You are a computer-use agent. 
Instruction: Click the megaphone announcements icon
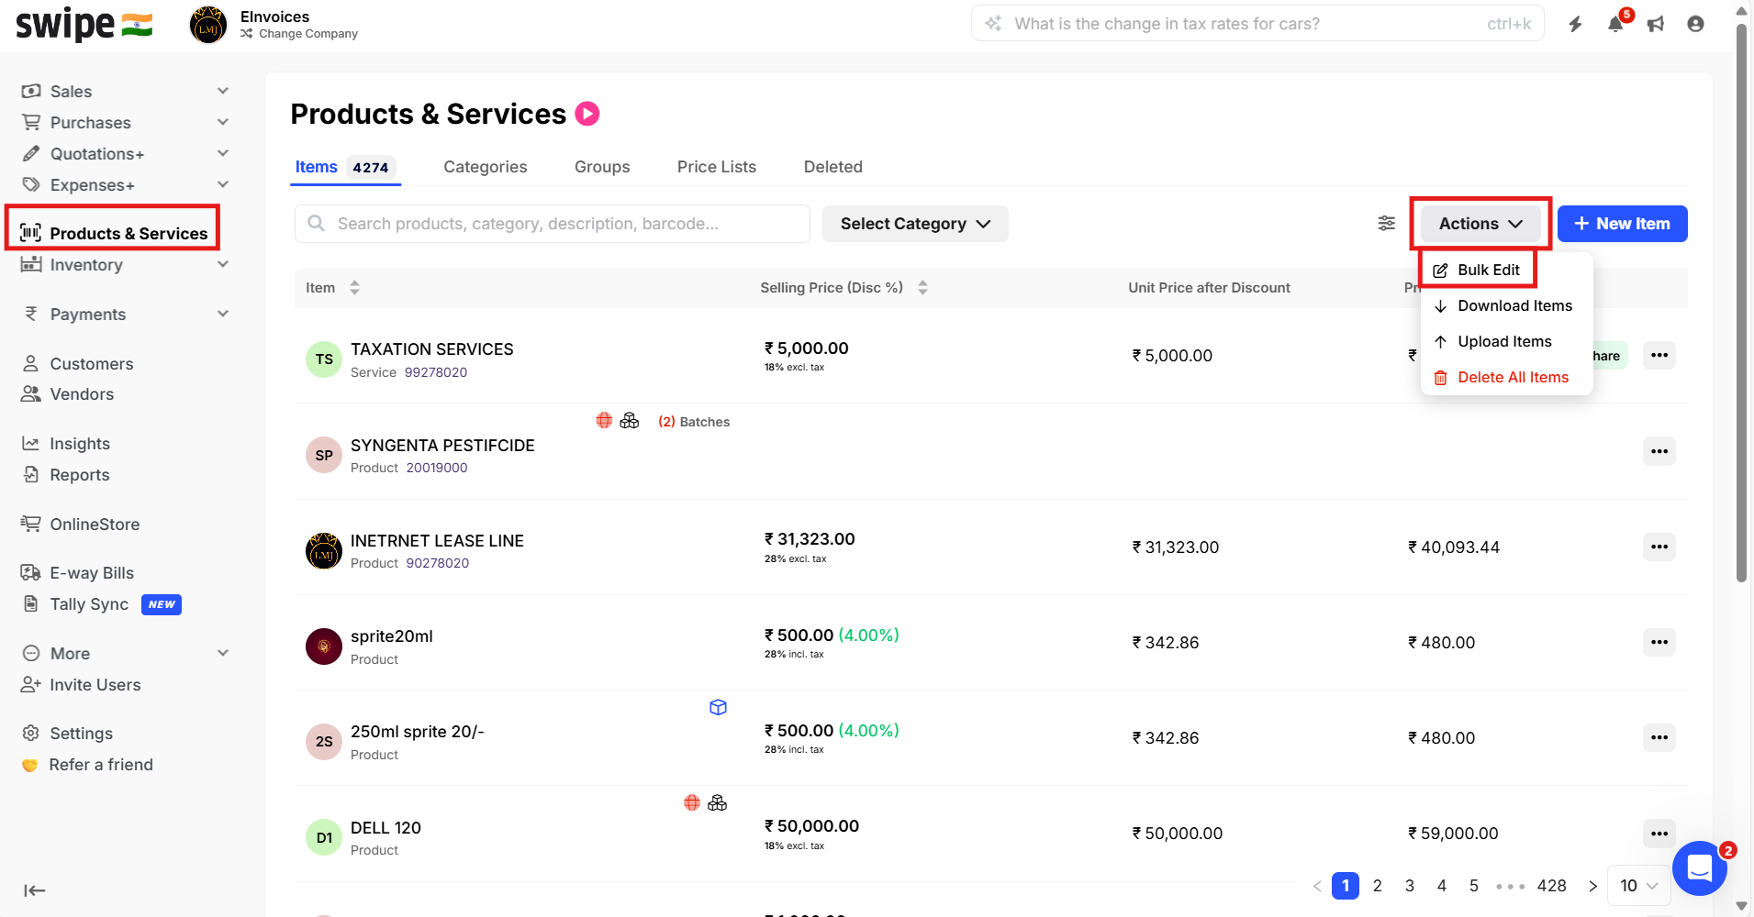[x=1656, y=25]
